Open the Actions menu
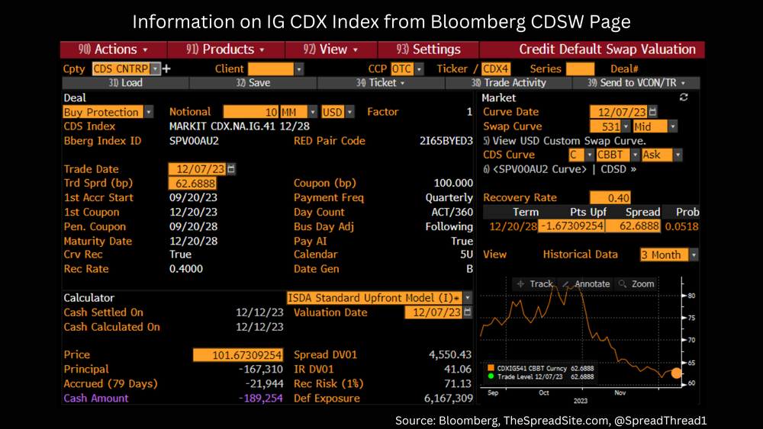The width and height of the screenshot is (763, 429). (x=114, y=50)
